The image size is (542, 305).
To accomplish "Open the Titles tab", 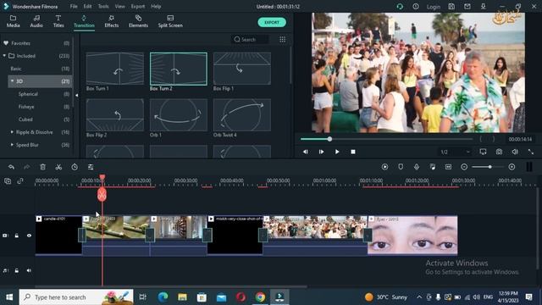I will (58, 21).
